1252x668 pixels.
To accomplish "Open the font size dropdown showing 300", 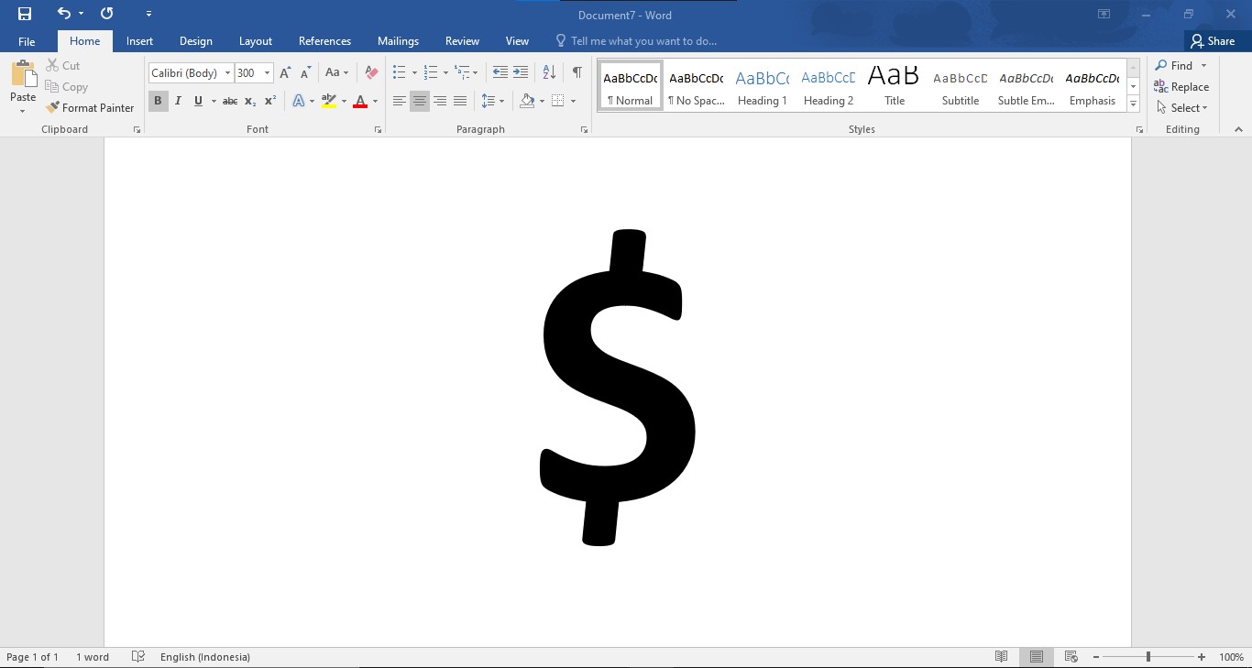I will point(267,73).
